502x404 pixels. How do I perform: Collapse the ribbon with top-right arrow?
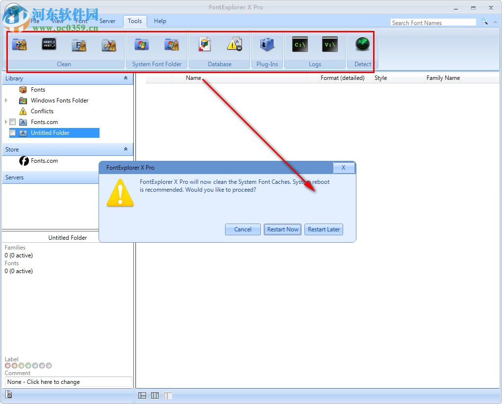[495, 22]
